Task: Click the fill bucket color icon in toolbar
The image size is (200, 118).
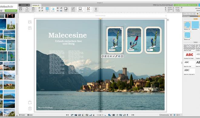Action: pyautogui.click(x=61, y=11)
